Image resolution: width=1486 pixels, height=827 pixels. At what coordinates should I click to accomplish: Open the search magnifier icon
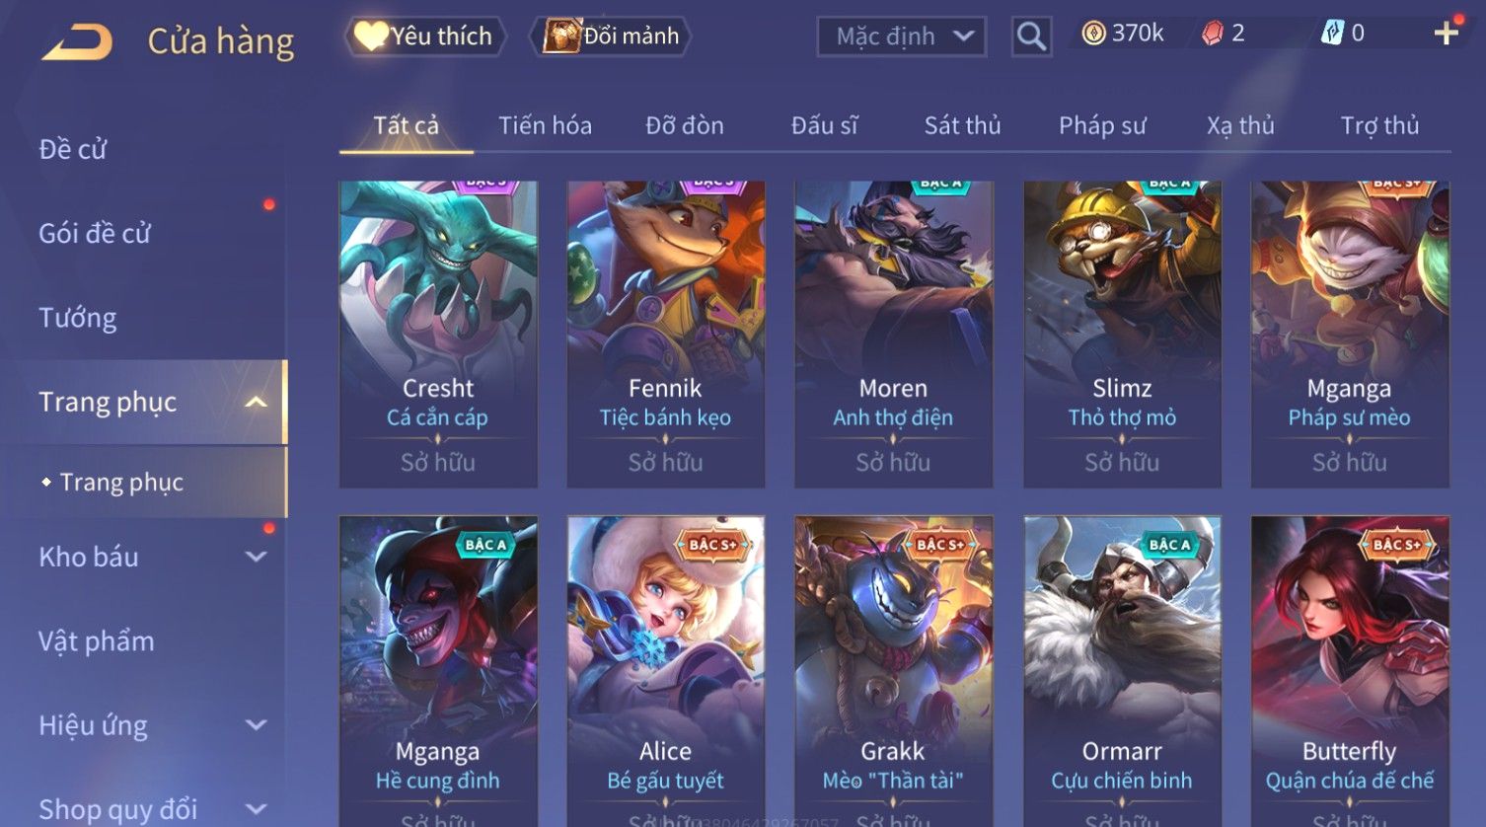click(1031, 37)
